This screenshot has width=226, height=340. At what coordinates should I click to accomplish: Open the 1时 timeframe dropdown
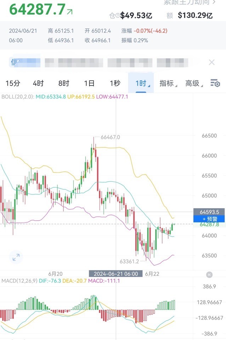click(141, 83)
